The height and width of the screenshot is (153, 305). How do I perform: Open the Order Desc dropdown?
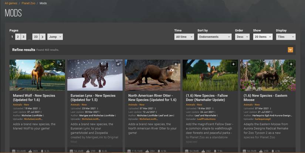click(x=242, y=37)
